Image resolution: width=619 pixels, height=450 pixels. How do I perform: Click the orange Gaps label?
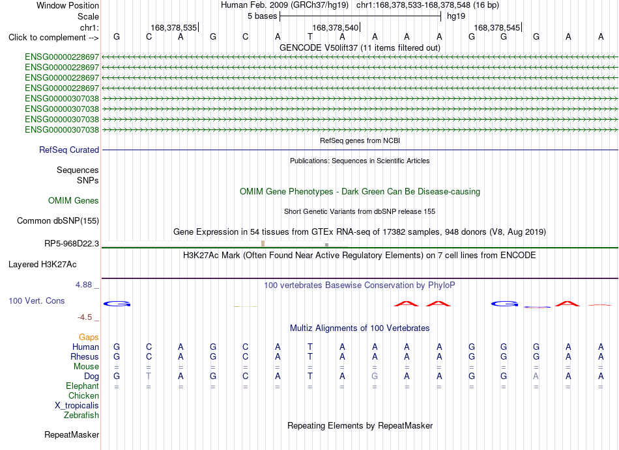pyautogui.click(x=89, y=337)
